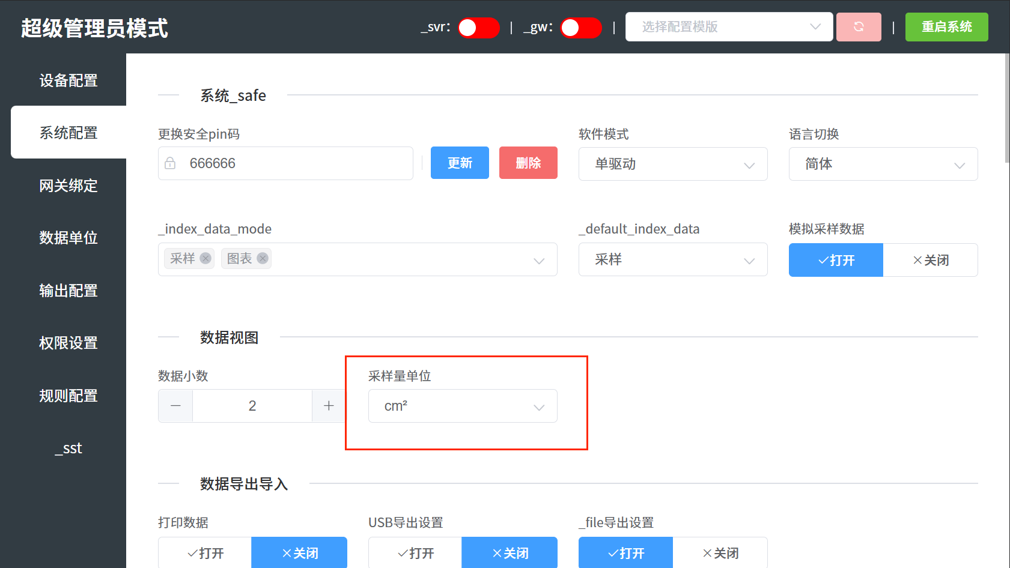Turn on 打印数据 with 打开 option

click(x=205, y=553)
